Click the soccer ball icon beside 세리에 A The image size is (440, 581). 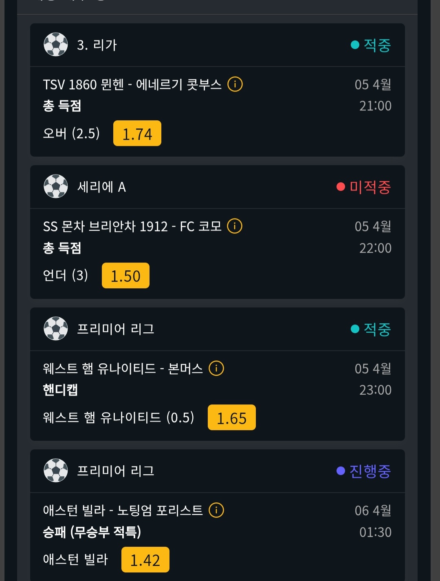click(56, 186)
